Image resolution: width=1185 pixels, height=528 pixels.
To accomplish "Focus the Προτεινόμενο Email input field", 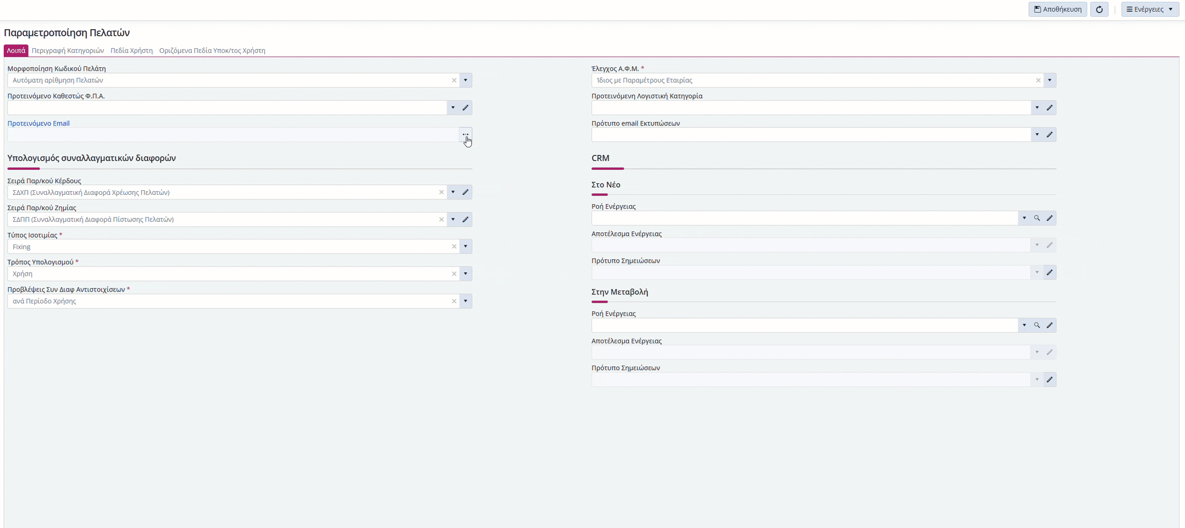I will coord(233,135).
